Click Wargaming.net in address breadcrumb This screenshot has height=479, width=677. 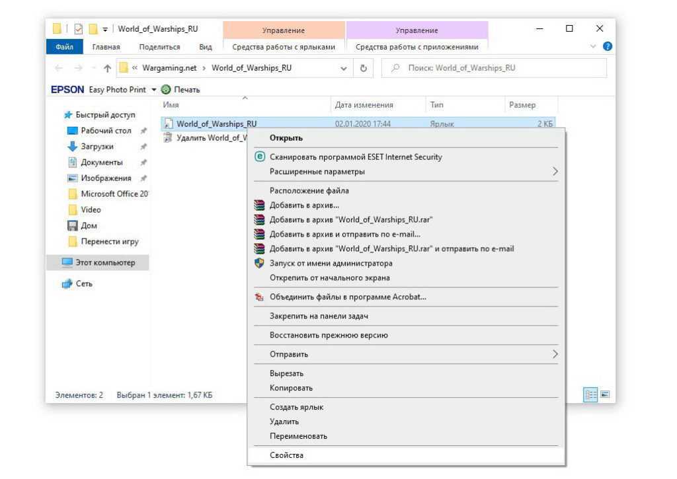point(169,68)
